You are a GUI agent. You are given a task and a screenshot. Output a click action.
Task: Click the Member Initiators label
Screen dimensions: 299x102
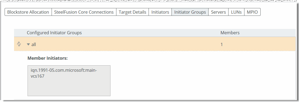[48, 58]
